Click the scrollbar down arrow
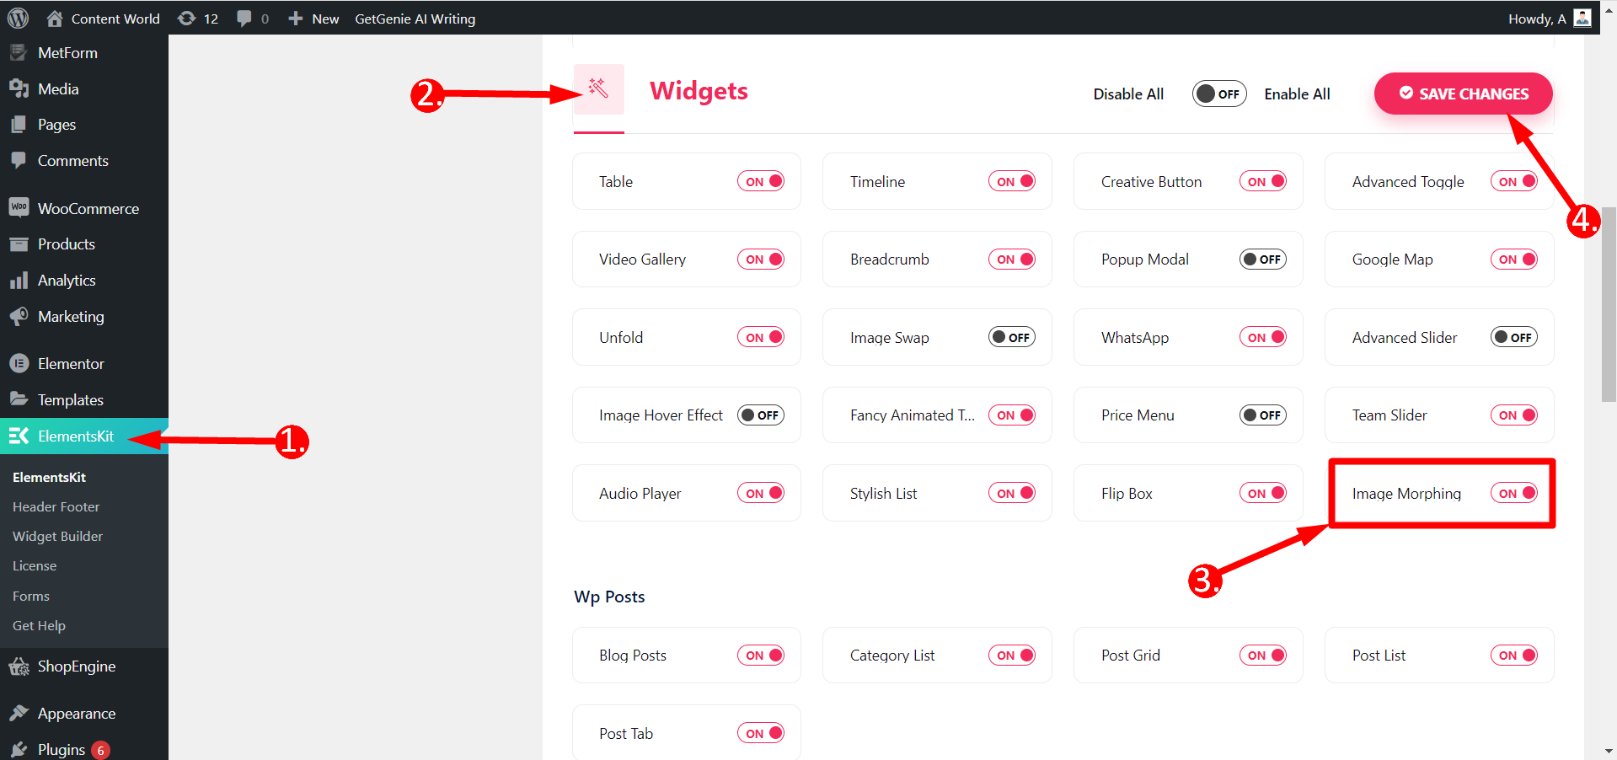This screenshot has width=1617, height=760. click(x=1609, y=751)
